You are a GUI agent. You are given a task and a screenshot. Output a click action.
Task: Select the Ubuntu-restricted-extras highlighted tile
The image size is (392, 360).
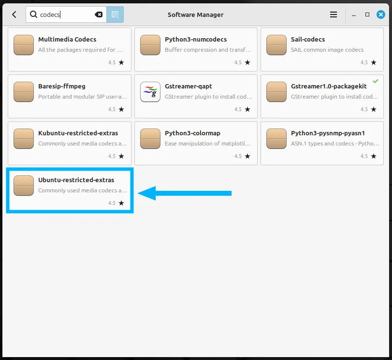(69, 190)
